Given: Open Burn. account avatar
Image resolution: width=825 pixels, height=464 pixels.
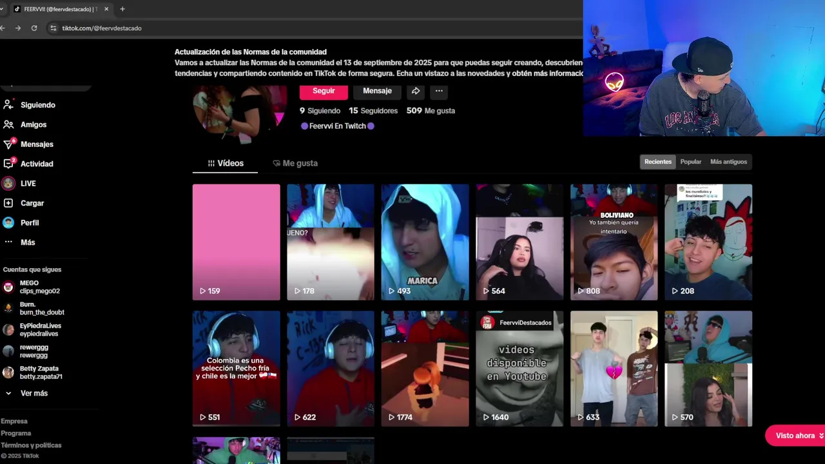Looking at the screenshot, I should 8,308.
